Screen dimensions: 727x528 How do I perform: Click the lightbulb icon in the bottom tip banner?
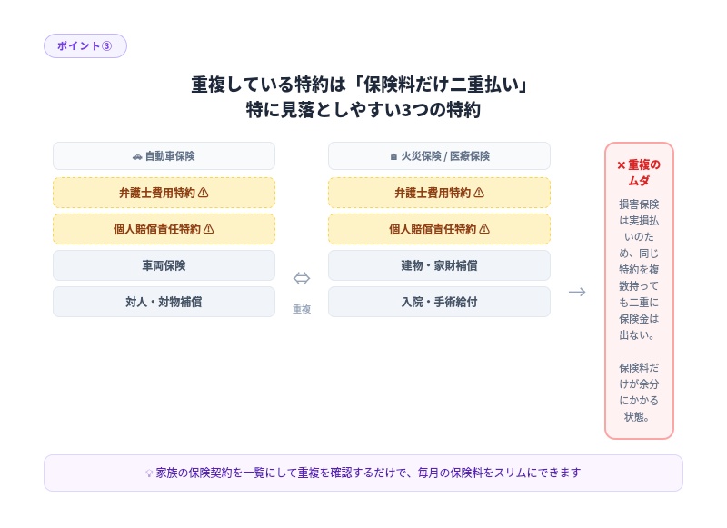tap(150, 473)
